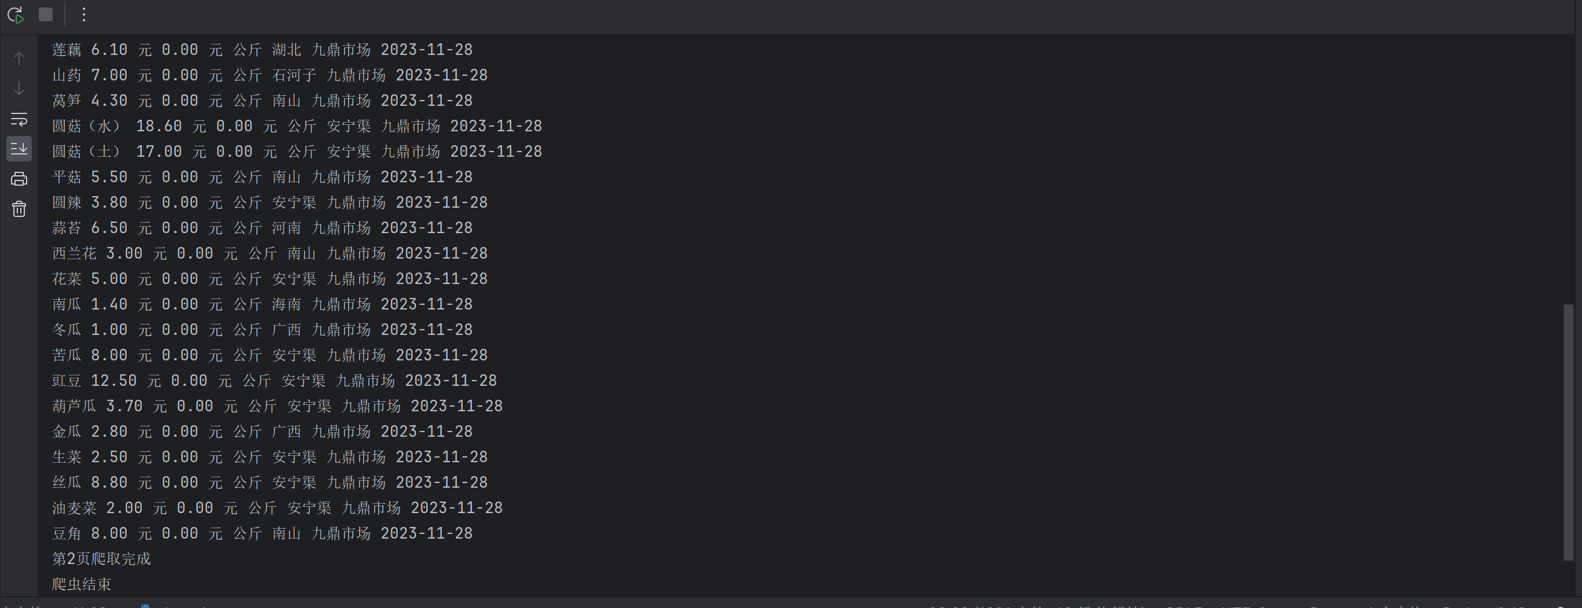Rerun the script with the rerun icon
Viewport: 1582px width, 608px height.
tap(16, 14)
